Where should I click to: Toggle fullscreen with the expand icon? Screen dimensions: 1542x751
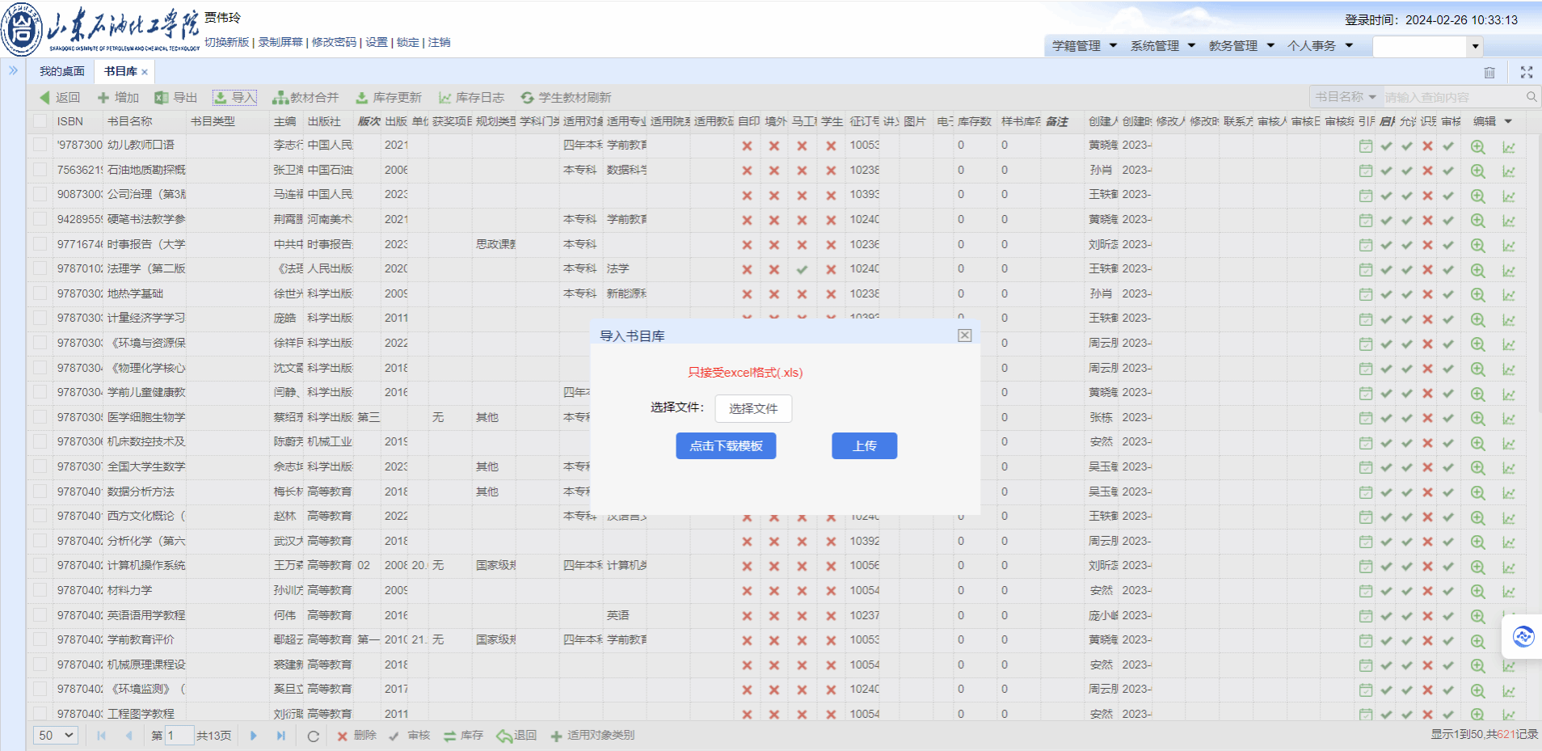point(1526,73)
